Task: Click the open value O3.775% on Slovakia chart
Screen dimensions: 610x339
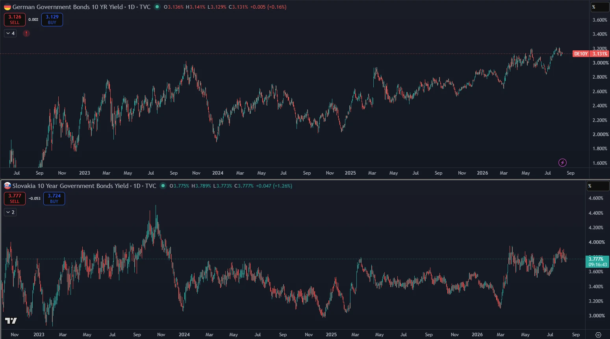Action: [x=180, y=186]
